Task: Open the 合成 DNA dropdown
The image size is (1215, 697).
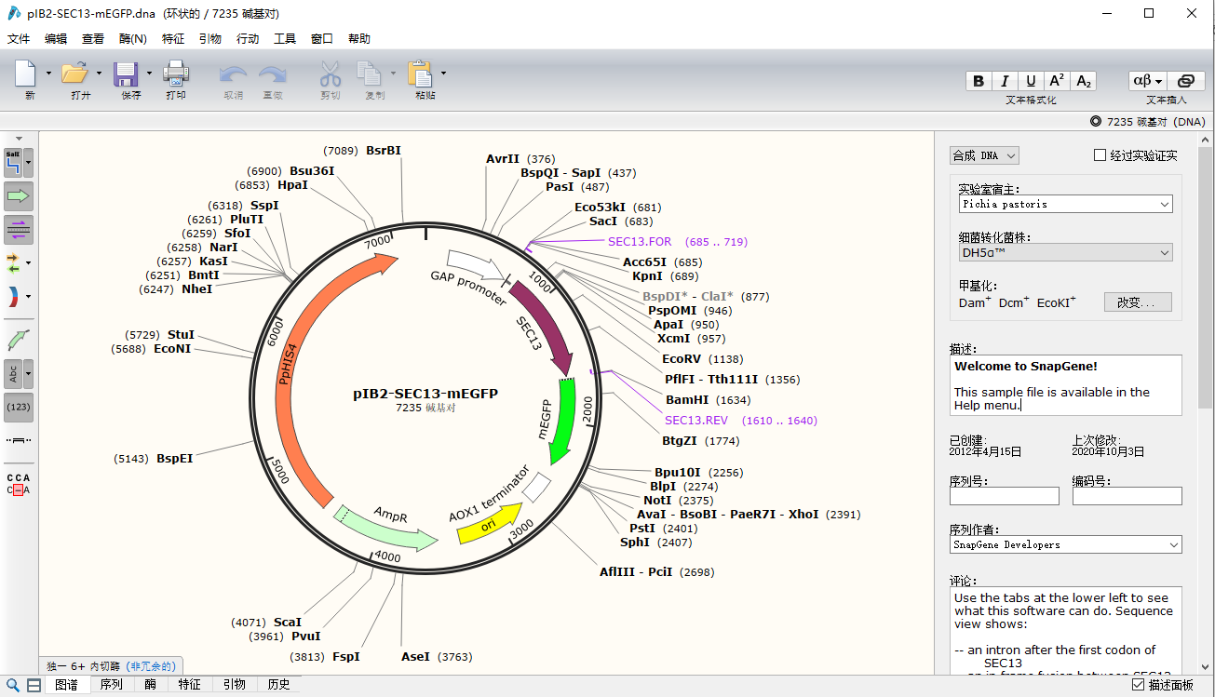Action: tap(984, 155)
